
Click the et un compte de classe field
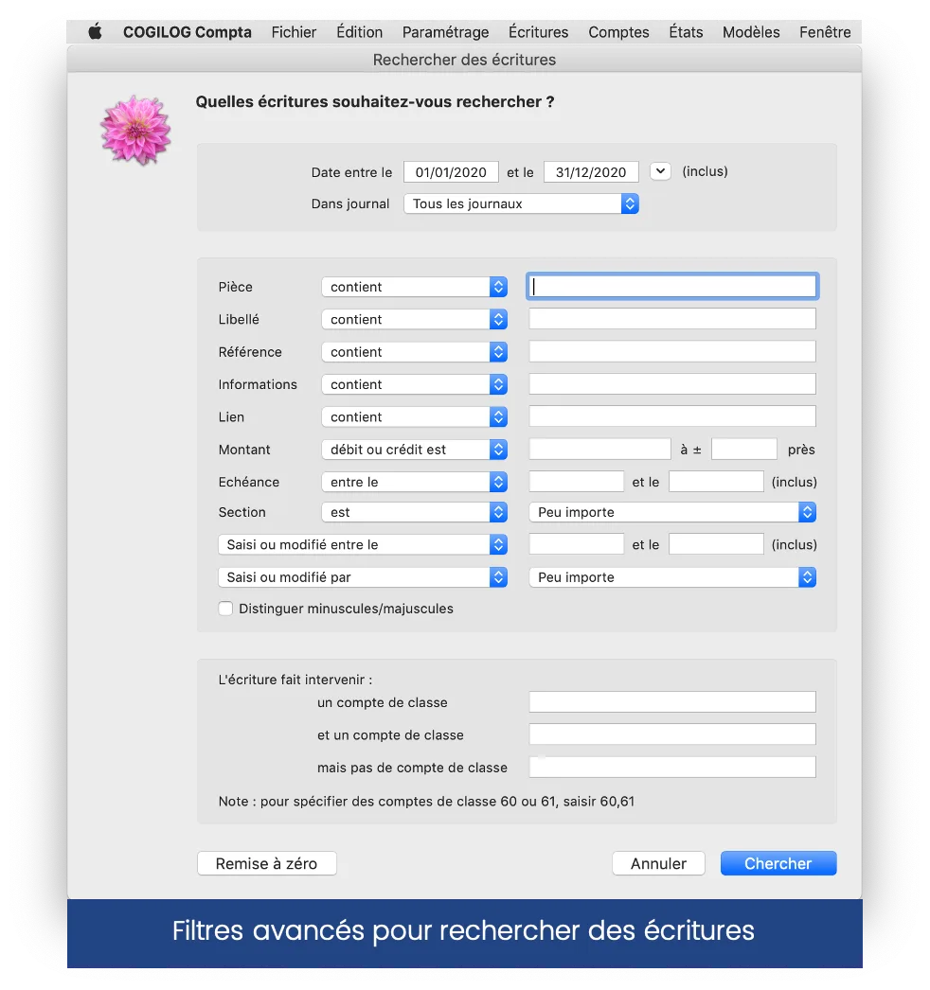click(672, 734)
